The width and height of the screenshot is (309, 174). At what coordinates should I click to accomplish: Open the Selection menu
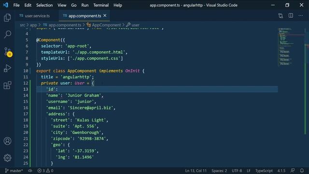(44, 5)
